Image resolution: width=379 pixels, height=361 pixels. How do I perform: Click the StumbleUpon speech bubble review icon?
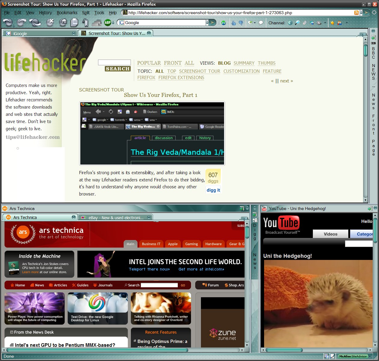(x=261, y=23)
